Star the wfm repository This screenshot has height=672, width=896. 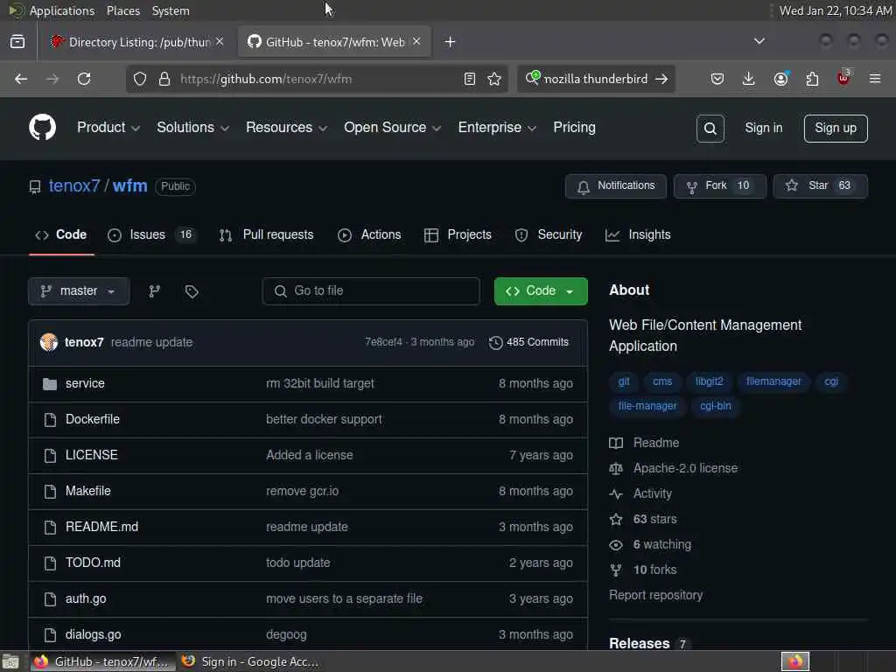coord(820,186)
